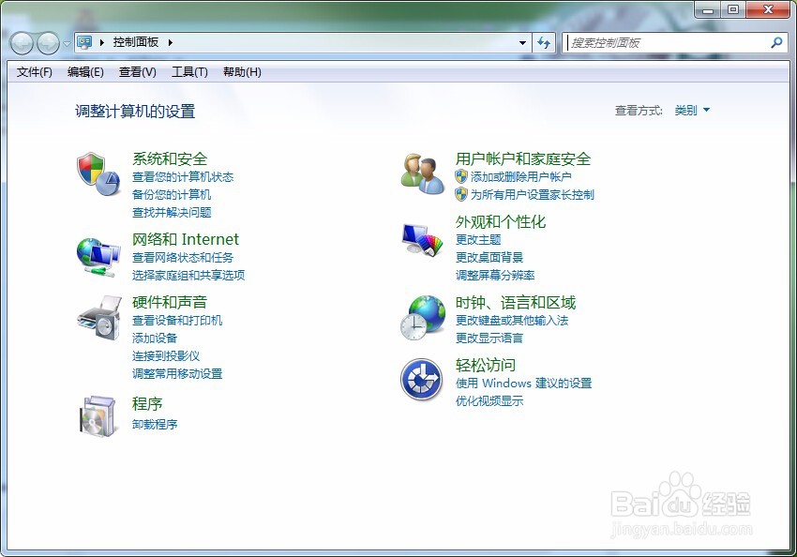Image resolution: width=797 pixels, height=557 pixels.
Task: Maximize the Control Panel window
Action: [733, 9]
